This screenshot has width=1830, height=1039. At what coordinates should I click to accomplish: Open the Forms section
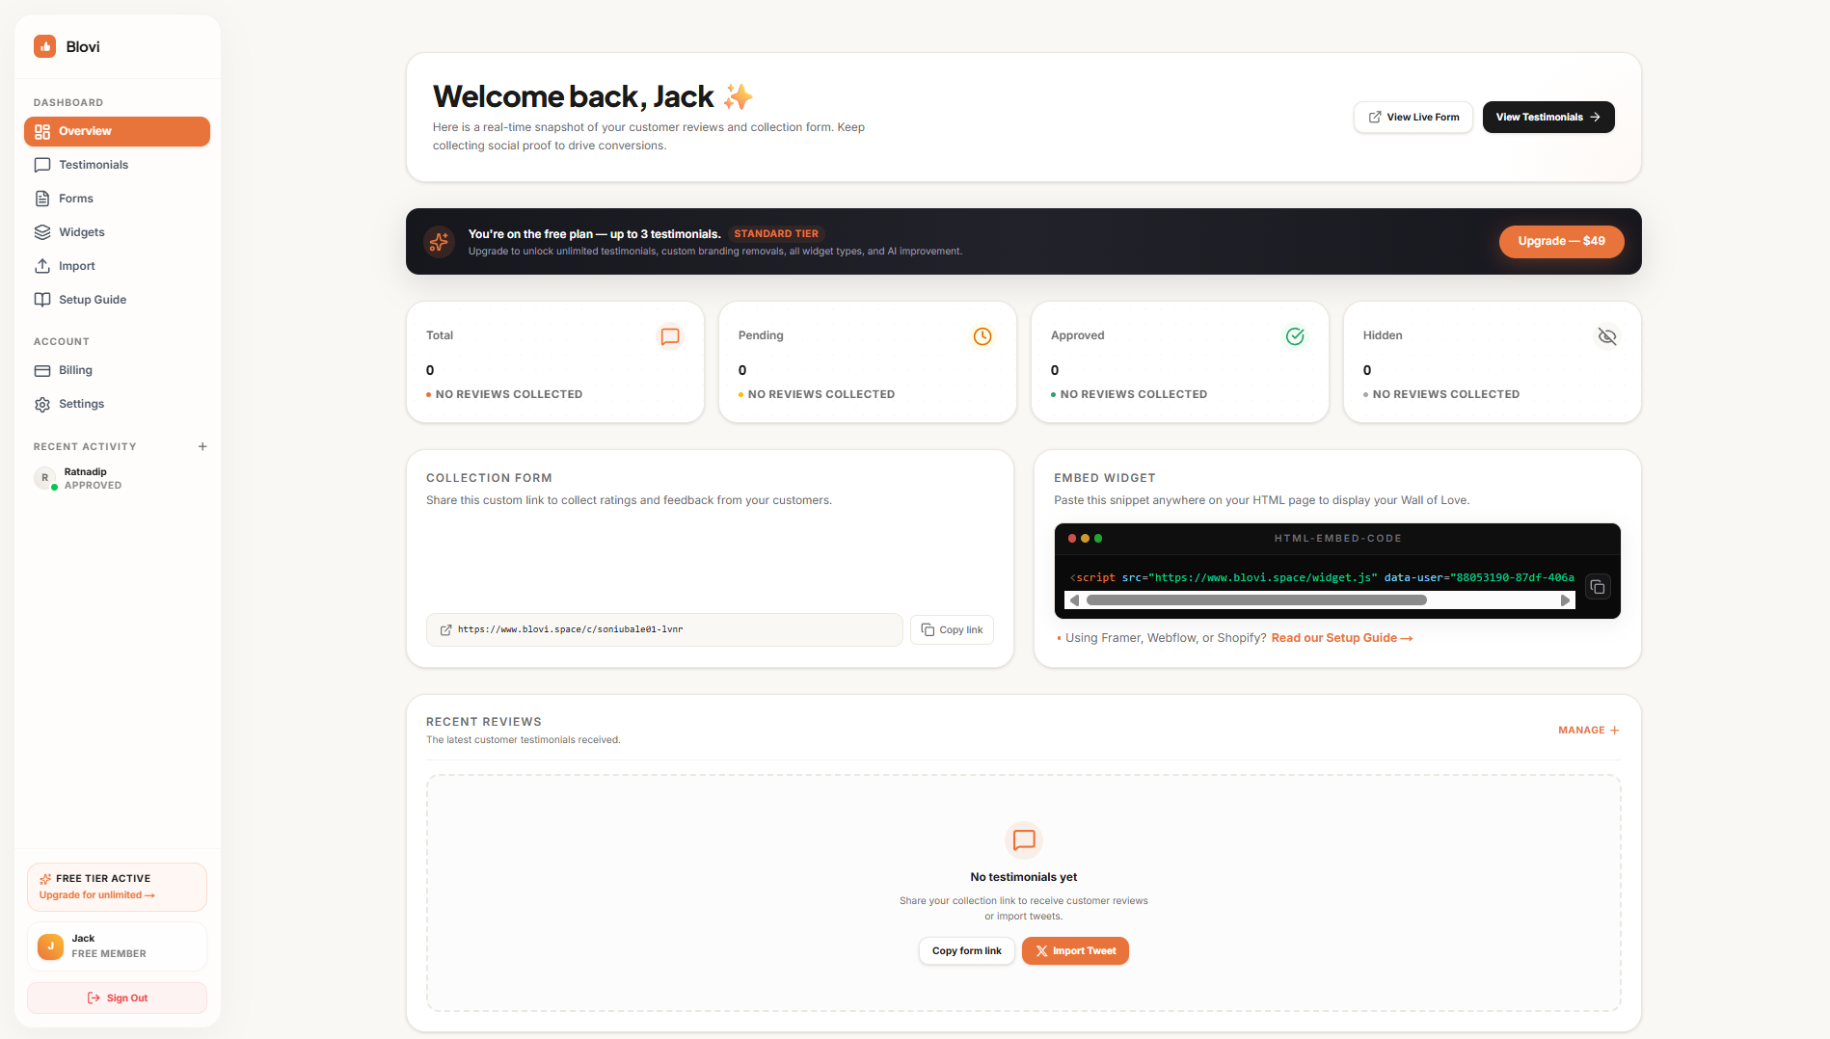click(117, 199)
